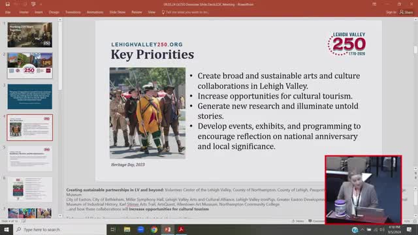The width and height of the screenshot is (418, 235).
Task: Click spell check icon in status bar
Action: coord(24,221)
